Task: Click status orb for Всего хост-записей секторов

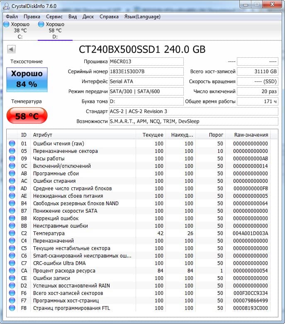Action: (x=12, y=293)
